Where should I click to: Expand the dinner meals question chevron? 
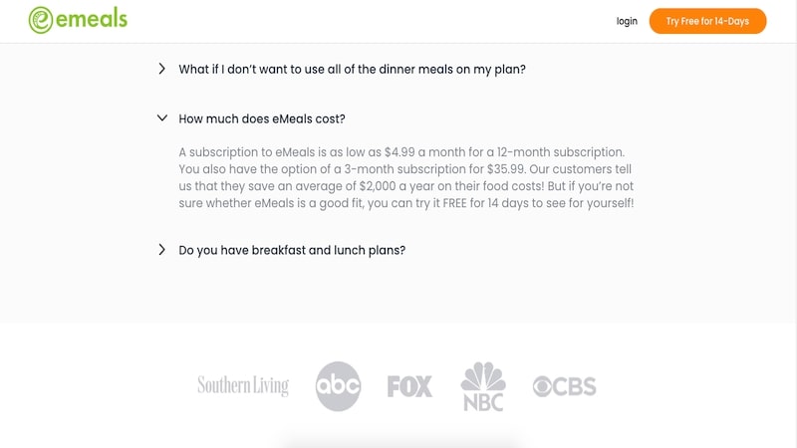[161, 69]
